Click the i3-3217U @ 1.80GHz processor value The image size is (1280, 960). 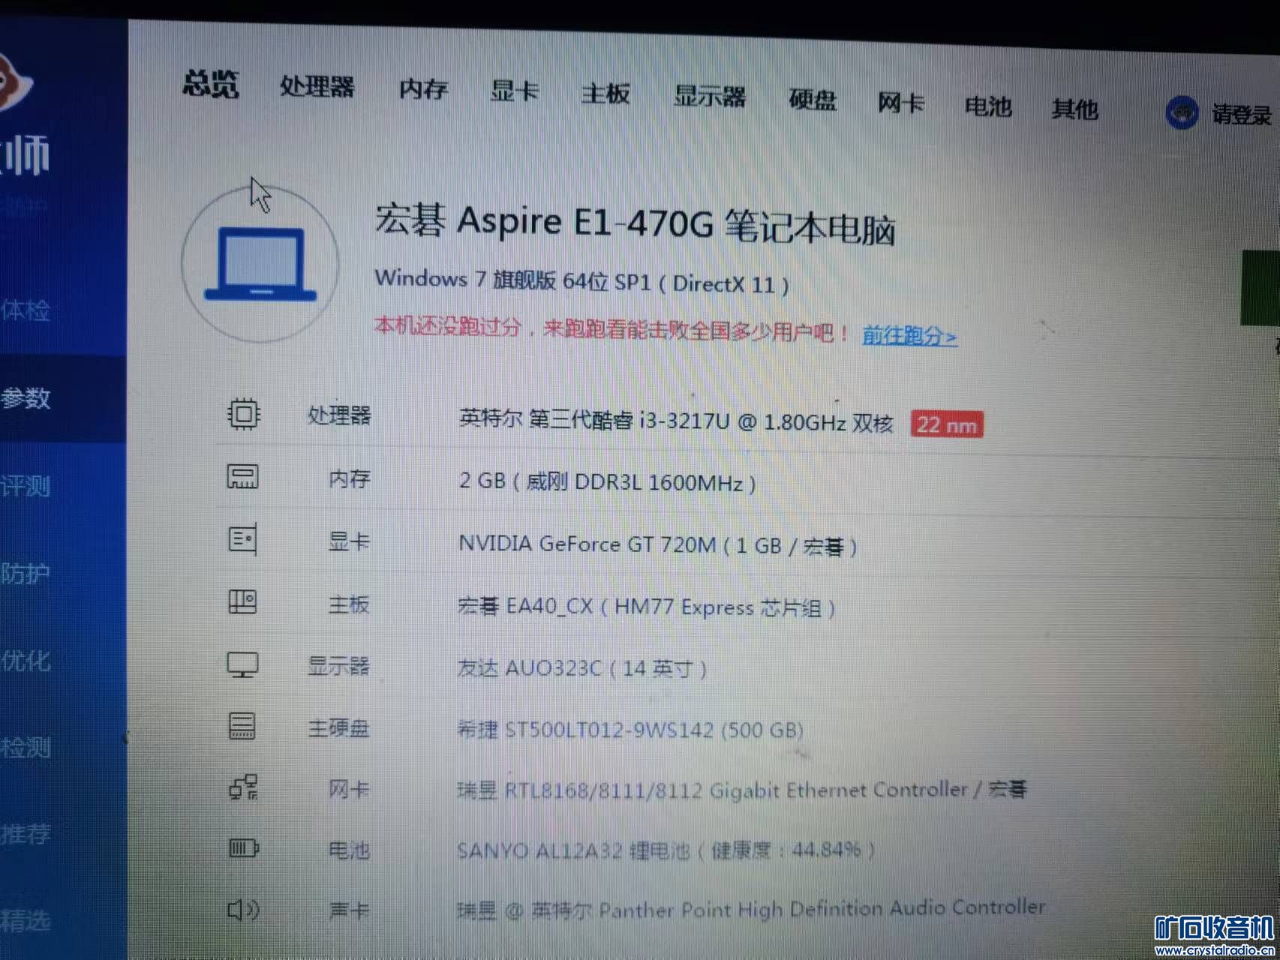tap(675, 421)
